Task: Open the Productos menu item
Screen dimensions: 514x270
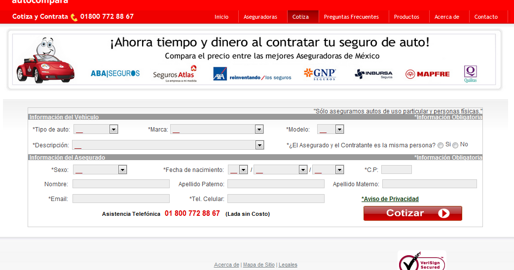Action: point(406,17)
